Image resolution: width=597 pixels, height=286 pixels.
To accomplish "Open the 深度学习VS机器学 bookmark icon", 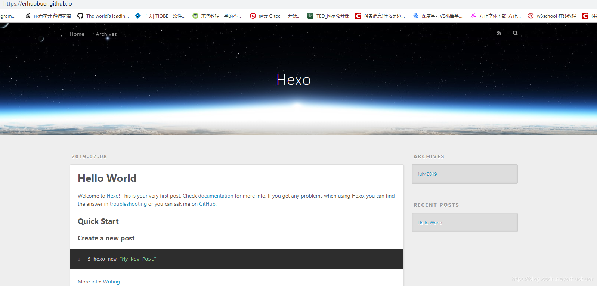I will point(416,16).
